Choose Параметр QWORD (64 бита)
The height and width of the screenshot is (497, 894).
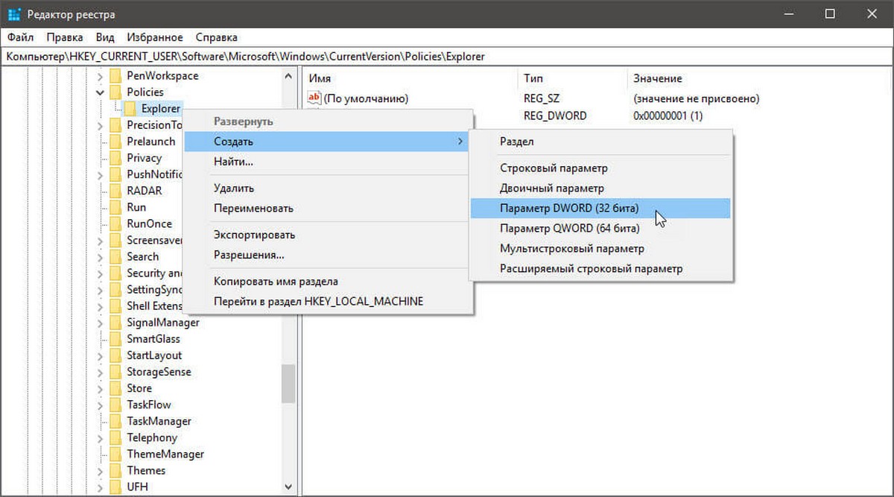[600, 229]
